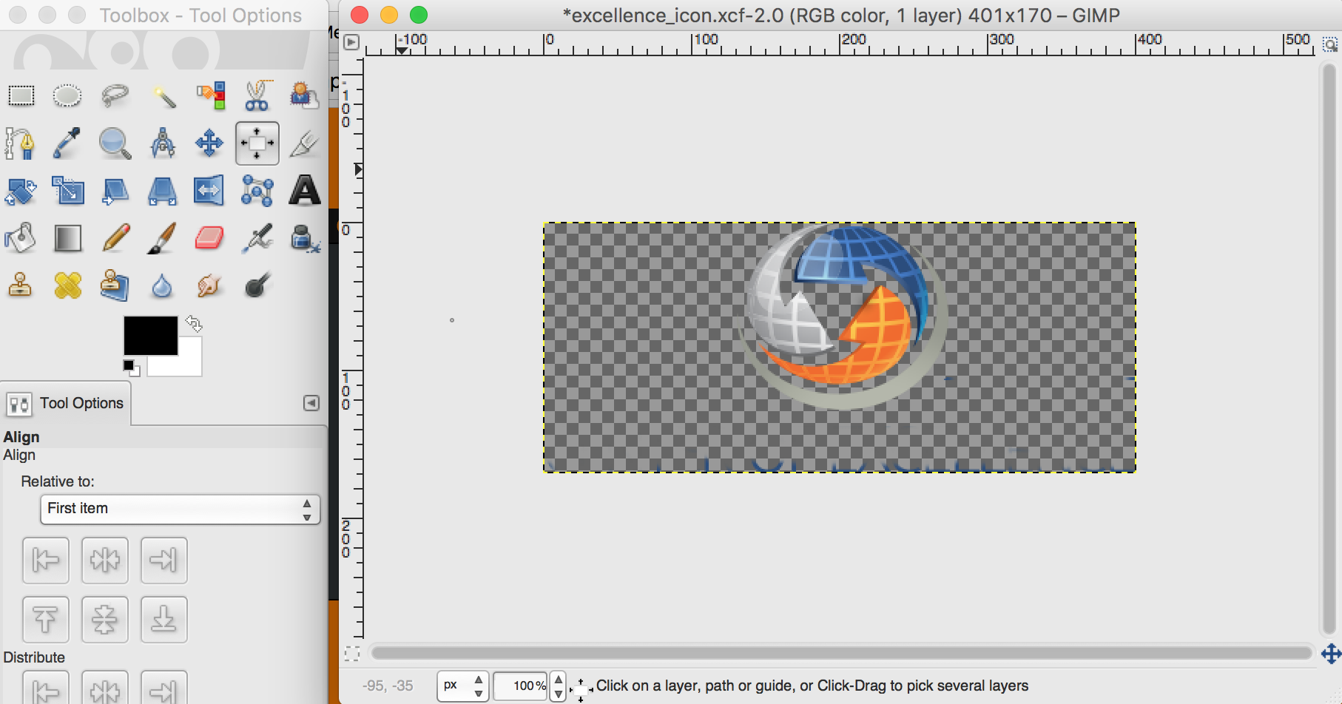1342x704 pixels.
Task: Switch to the Tool Options tab
Action: 66,404
